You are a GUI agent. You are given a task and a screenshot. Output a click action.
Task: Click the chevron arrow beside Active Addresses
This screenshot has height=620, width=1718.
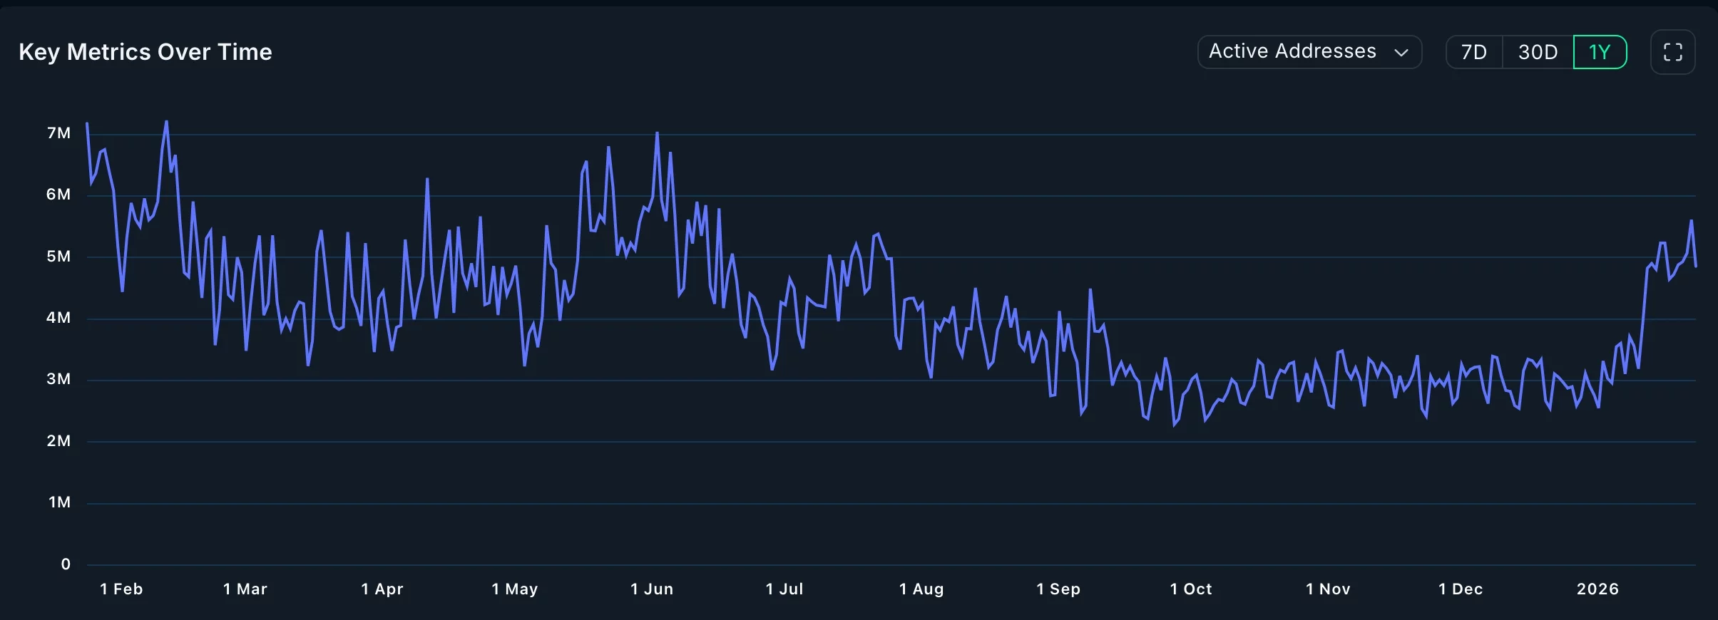click(1401, 53)
